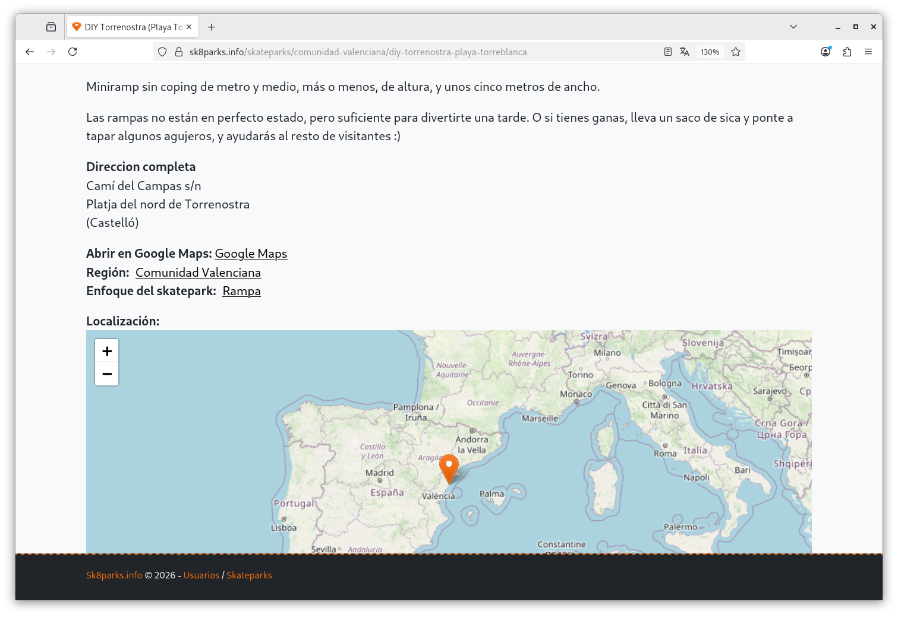The height and width of the screenshot is (617, 898).
Task: Zoom in on the map
Action: coord(107,351)
